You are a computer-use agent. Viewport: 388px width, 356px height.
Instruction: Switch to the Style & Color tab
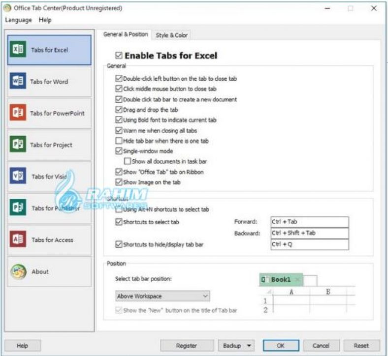(x=171, y=35)
